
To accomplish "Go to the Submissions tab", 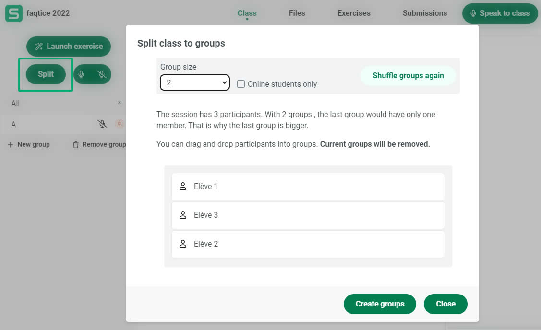I will [x=425, y=13].
